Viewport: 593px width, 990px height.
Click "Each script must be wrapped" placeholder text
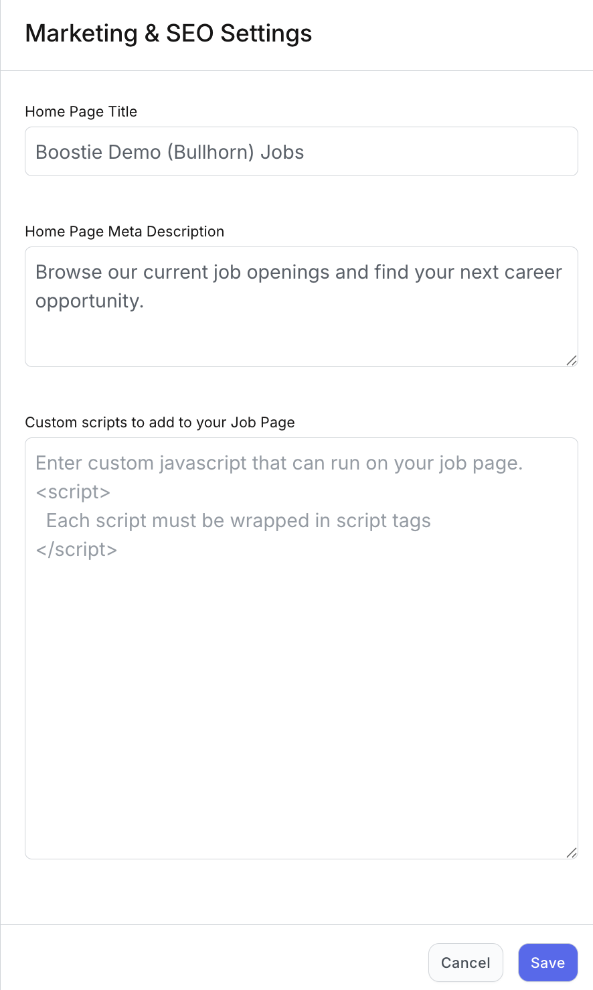tap(238, 521)
